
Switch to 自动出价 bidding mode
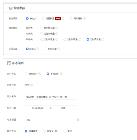pyautogui.click(x=26, y=74)
